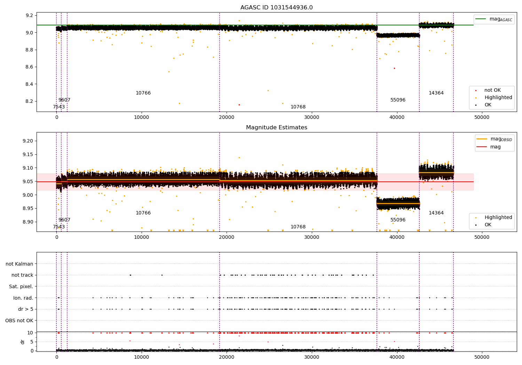Click the 5 tick on the dr axis
Image resolution: width=522 pixels, height=365 pixels.
click(x=32, y=342)
